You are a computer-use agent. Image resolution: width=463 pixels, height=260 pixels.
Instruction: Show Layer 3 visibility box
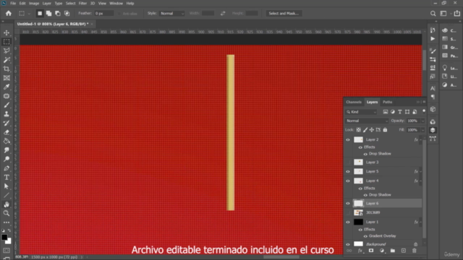(x=348, y=162)
